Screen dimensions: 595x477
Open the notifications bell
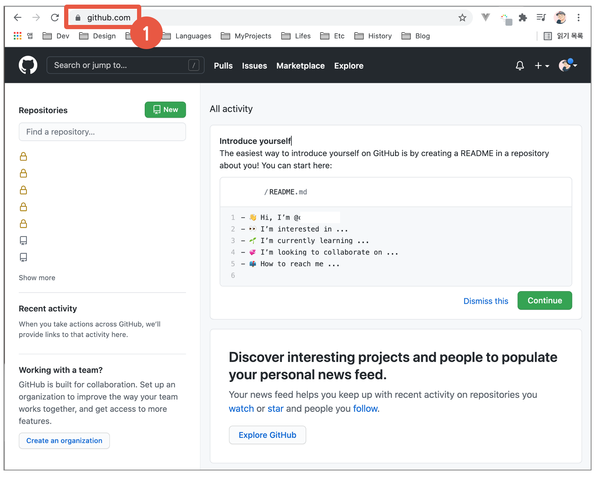pyautogui.click(x=520, y=66)
